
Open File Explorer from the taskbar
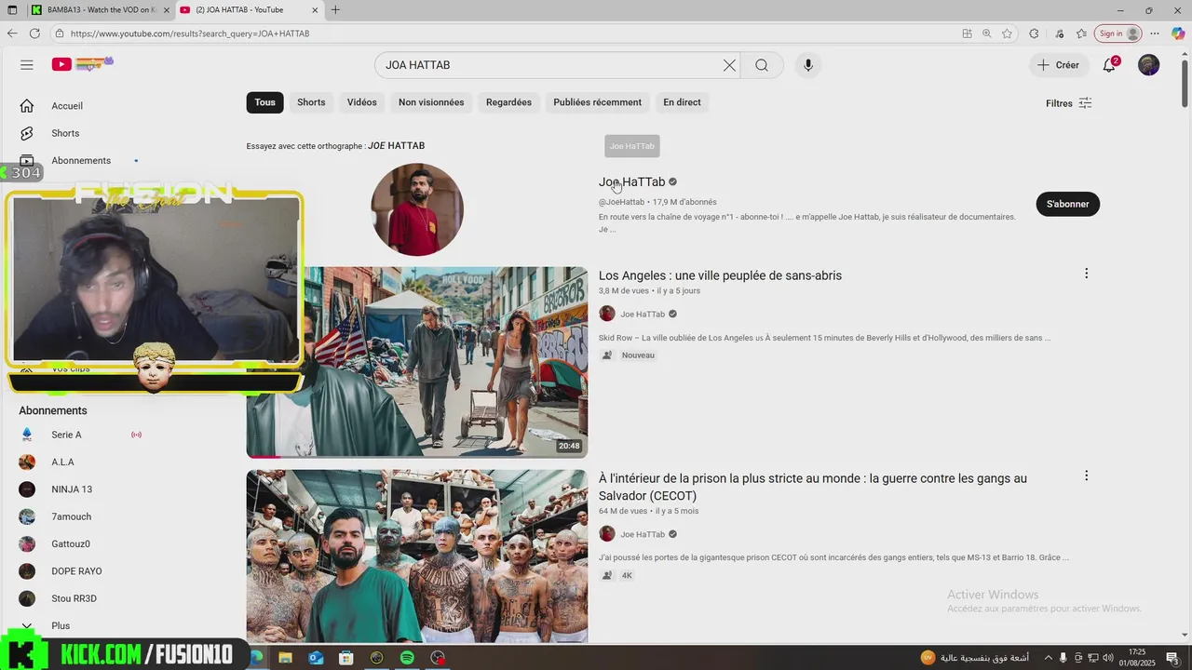pyautogui.click(x=286, y=658)
